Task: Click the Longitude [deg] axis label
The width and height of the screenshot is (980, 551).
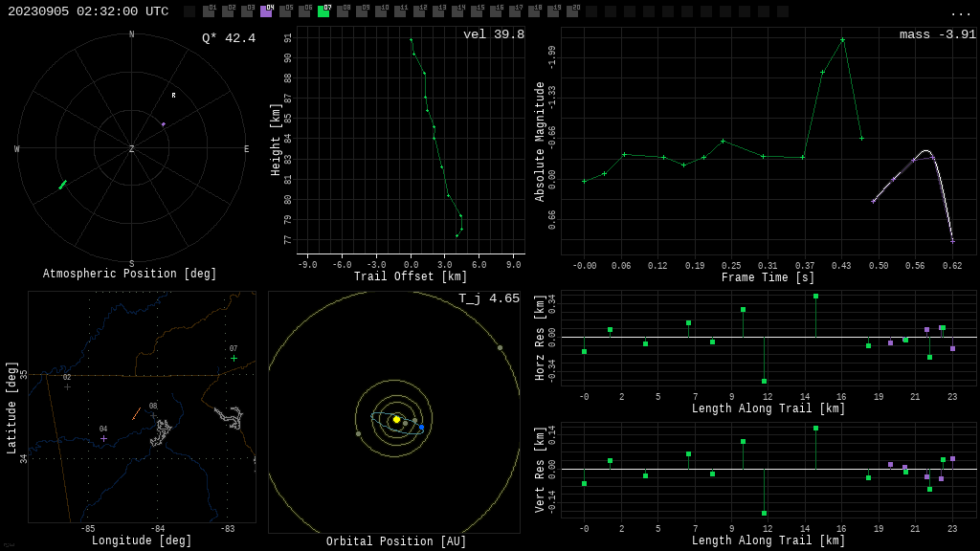Action: (142, 540)
